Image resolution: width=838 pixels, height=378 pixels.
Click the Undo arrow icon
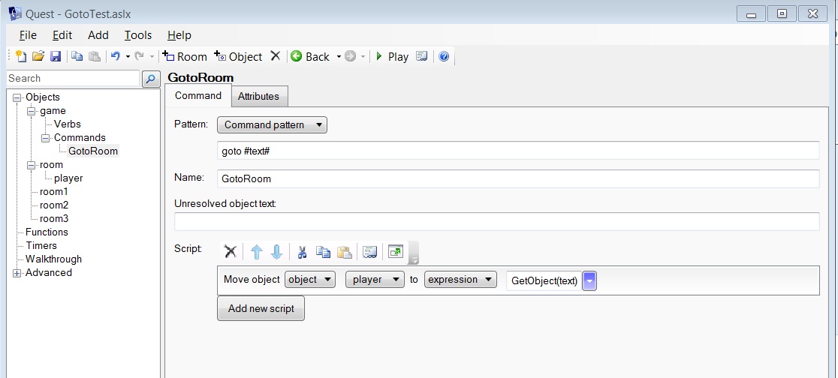115,57
